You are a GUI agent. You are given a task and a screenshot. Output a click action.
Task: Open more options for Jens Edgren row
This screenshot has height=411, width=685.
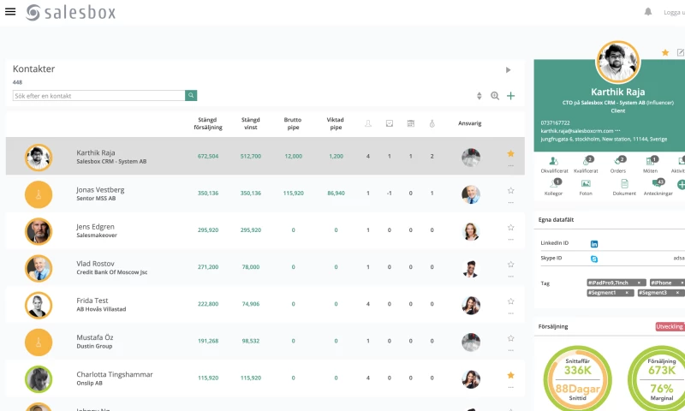coord(510,240)
